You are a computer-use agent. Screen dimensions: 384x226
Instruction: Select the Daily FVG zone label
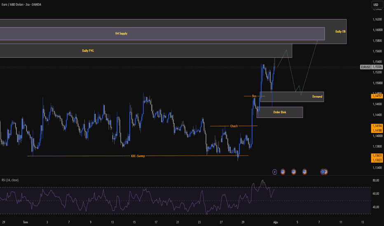click(x=88, y=51)
